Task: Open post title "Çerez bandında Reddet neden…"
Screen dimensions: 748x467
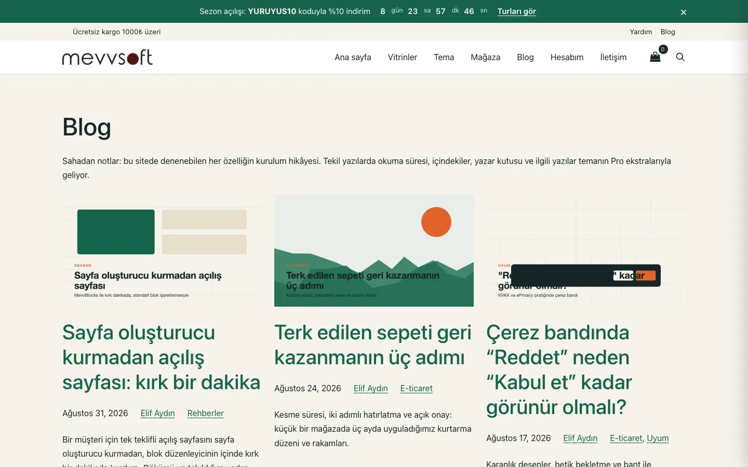Action: pyautogui.click(x=559, y=370)
